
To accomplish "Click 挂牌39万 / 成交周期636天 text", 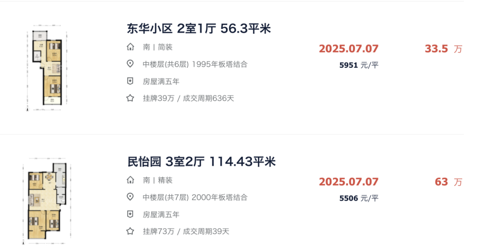I will point(189,98).
